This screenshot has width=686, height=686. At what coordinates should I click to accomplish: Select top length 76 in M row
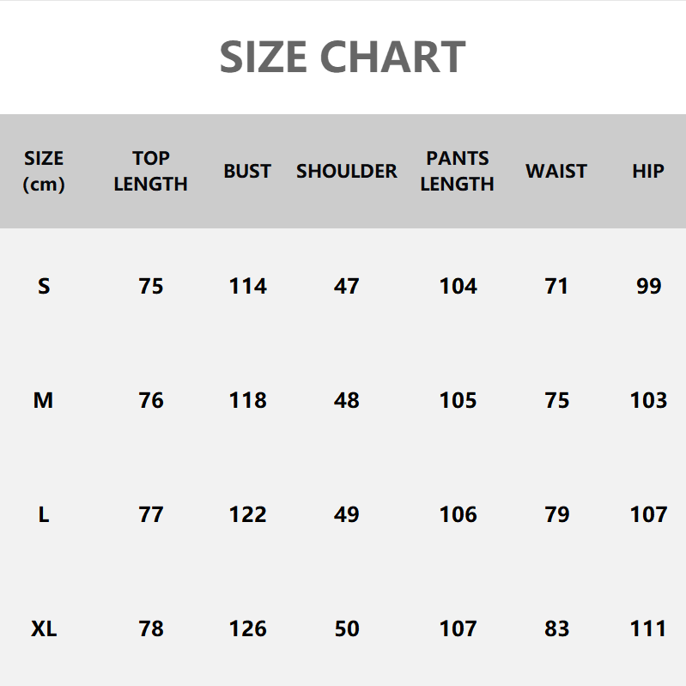click(151, 400)
